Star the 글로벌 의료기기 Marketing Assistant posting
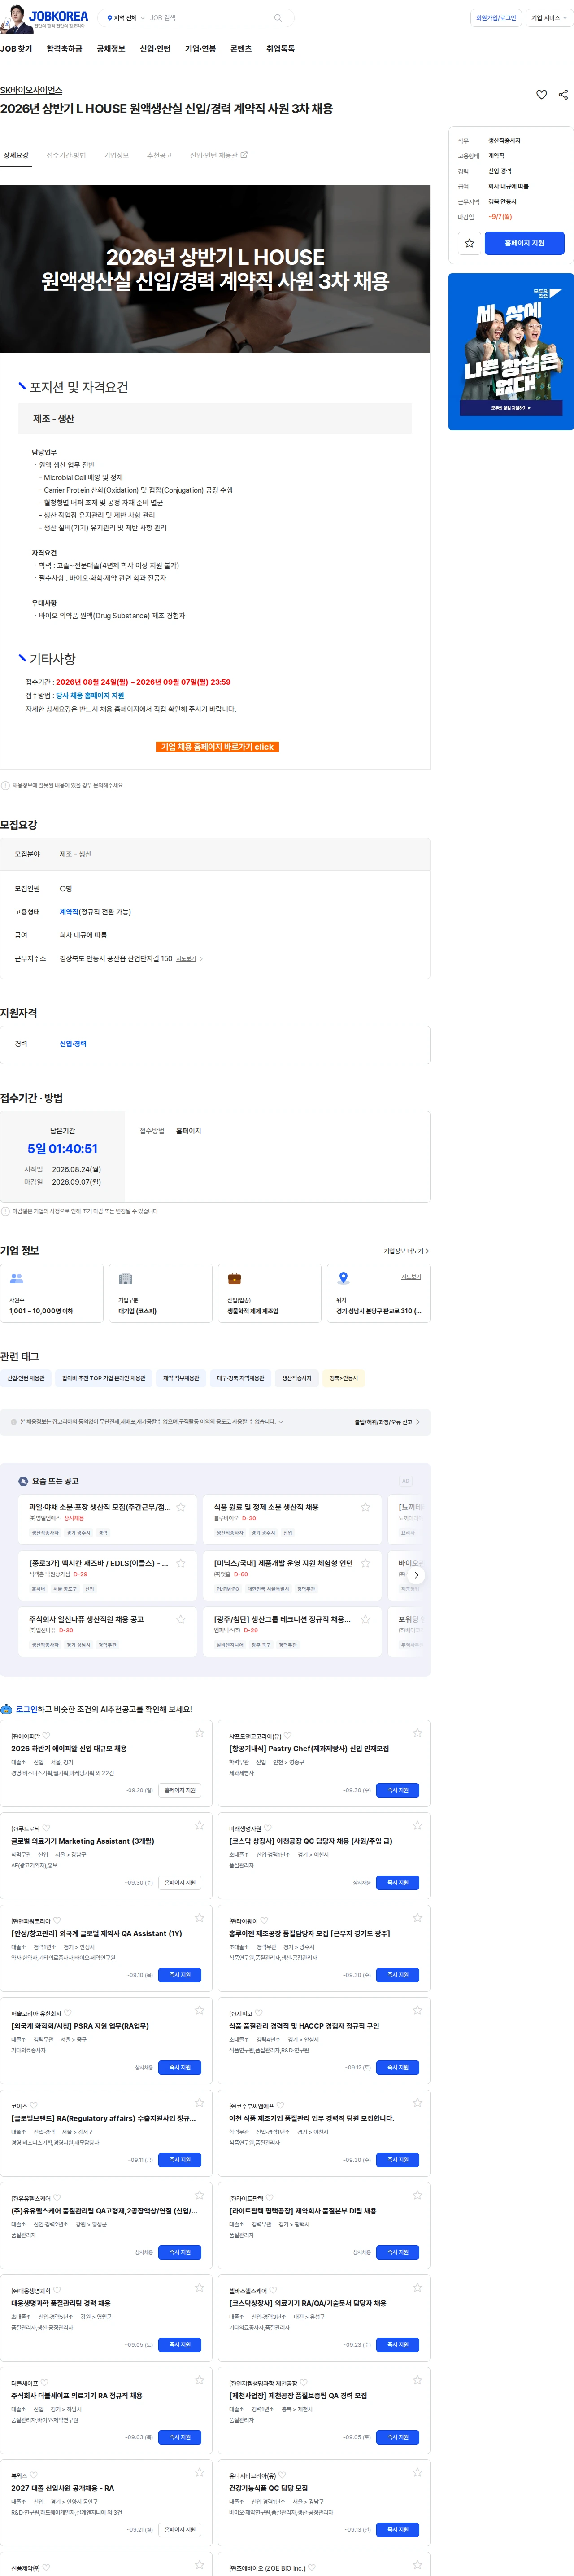This screenshot has width=574, height=2576. pyautogui.click(x=199, y=1825)
